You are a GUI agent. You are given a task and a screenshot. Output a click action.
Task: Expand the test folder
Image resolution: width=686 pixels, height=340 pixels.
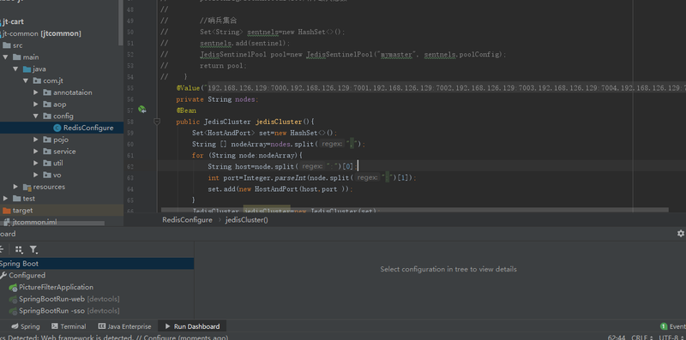pos(5,199)
